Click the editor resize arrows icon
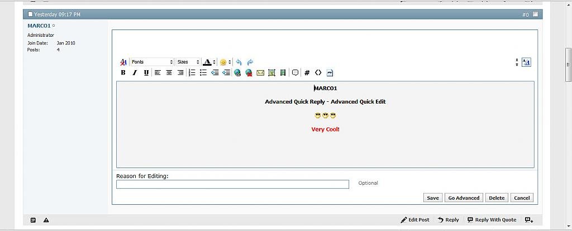The image size is (572, 231). click(x=517, y=62)
